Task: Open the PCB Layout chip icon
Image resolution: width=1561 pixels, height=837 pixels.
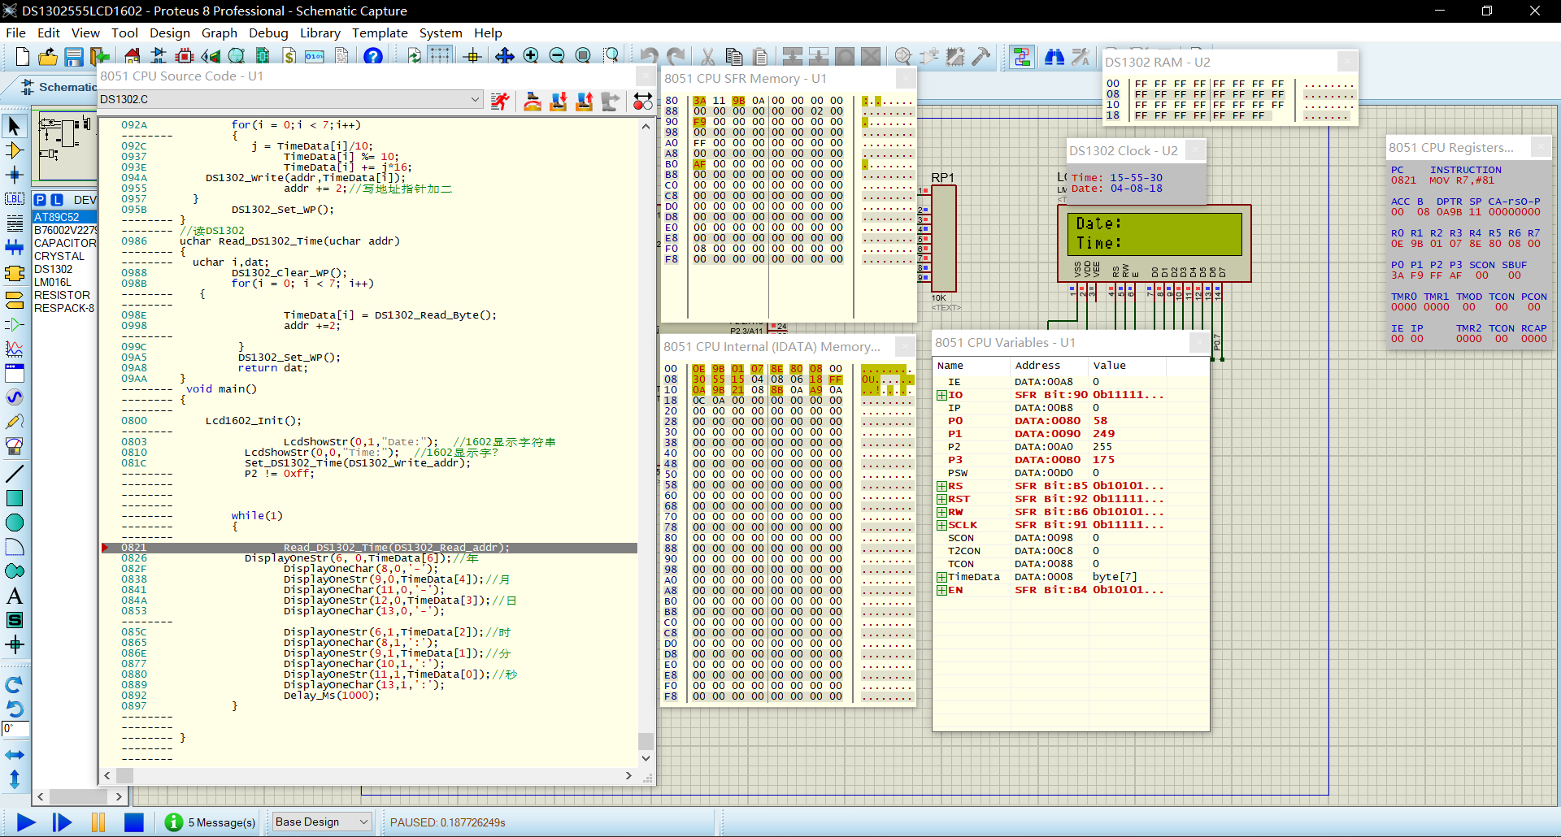Action: click(x=185, y=56)
